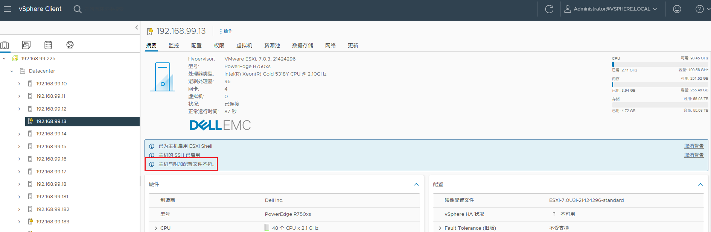Expand host 192.168.99.10 in the tree
711x232 pixels.
point(19,84)
